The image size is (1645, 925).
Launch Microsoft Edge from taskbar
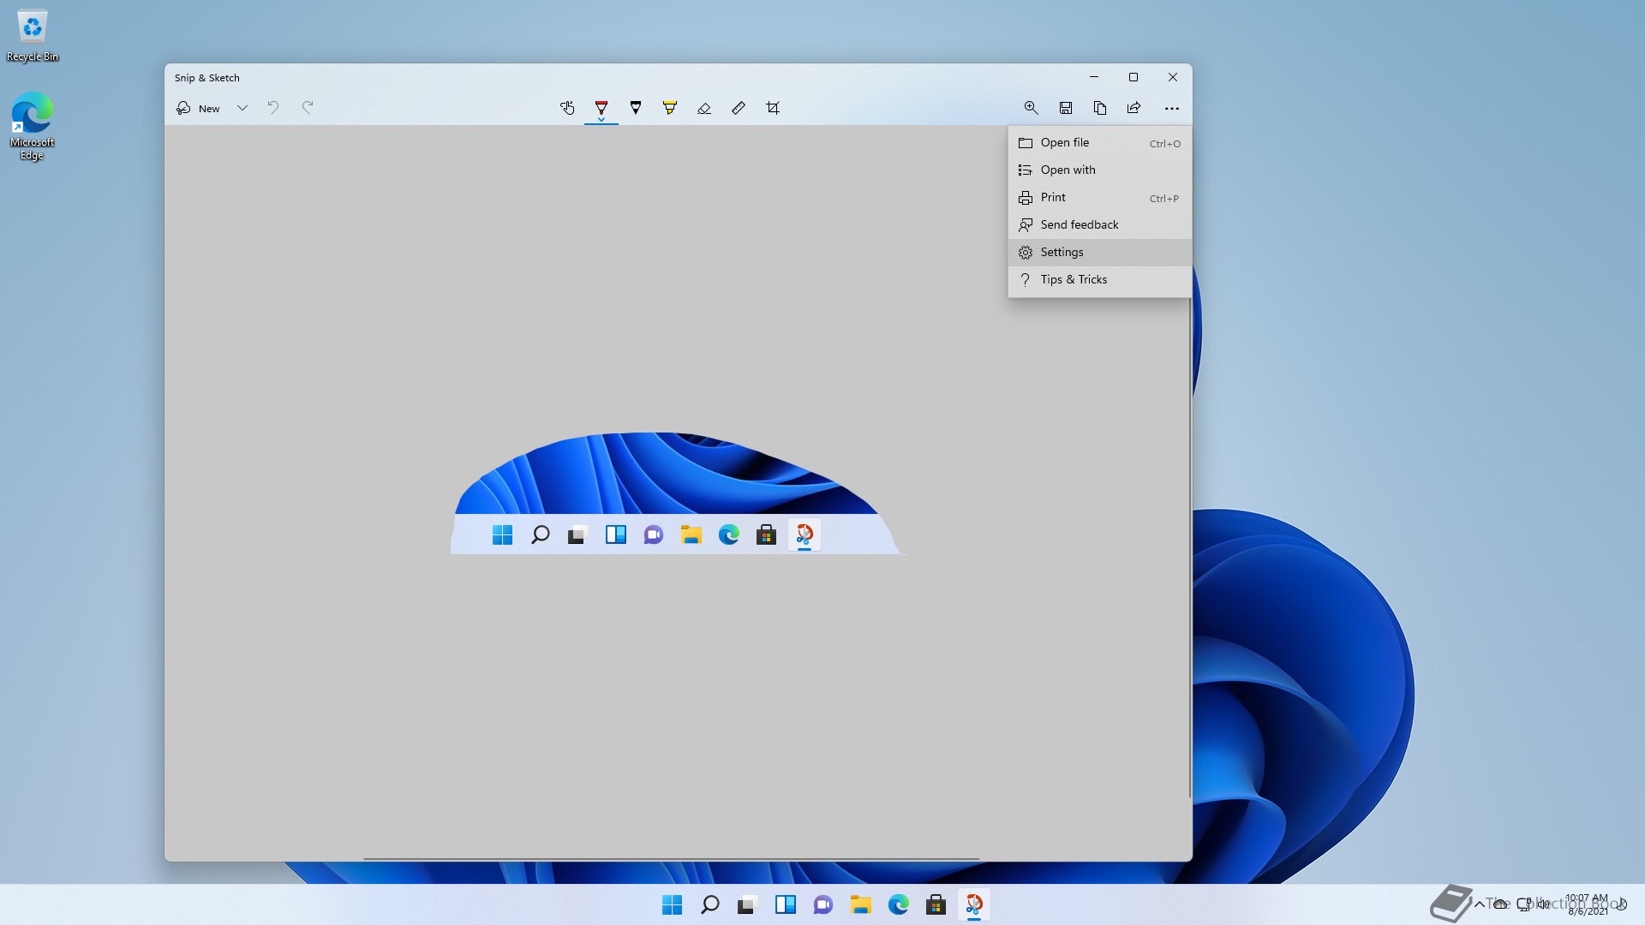[x=899, y=904]
